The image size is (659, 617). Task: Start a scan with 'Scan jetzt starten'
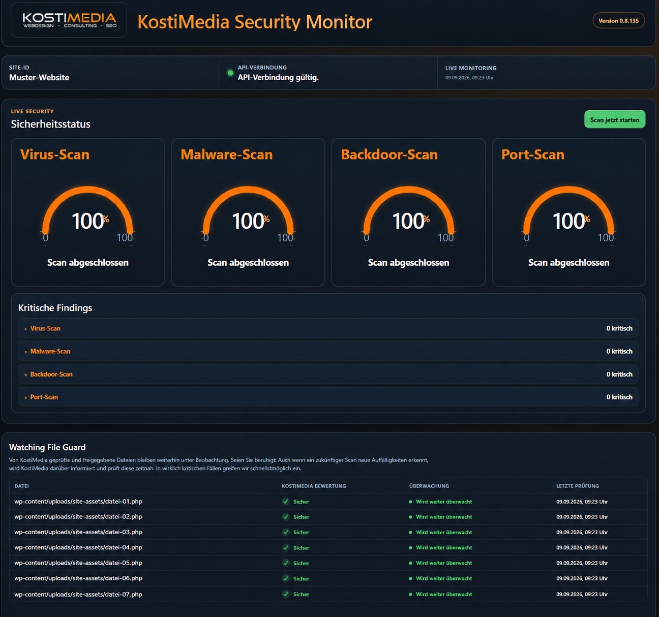(x=615, y=119)
